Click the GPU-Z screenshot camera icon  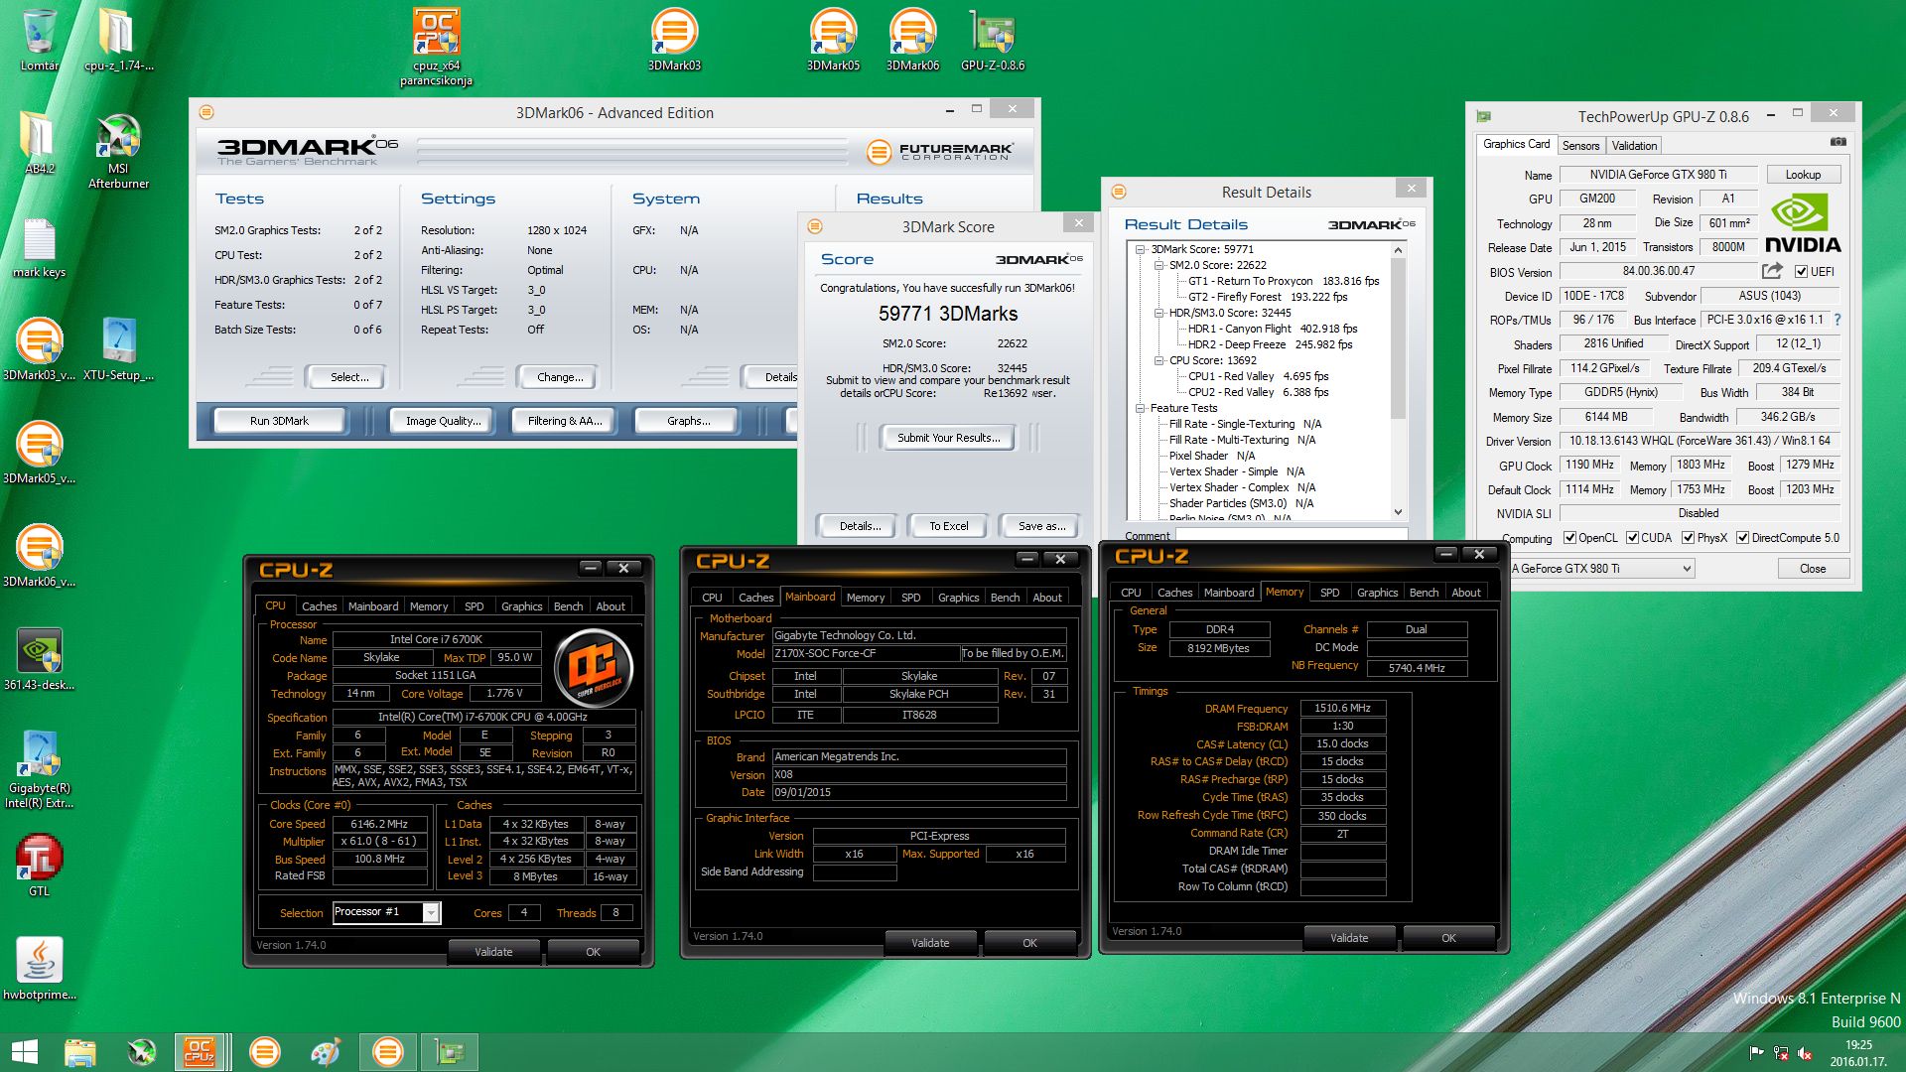[x=1838, y=143]
